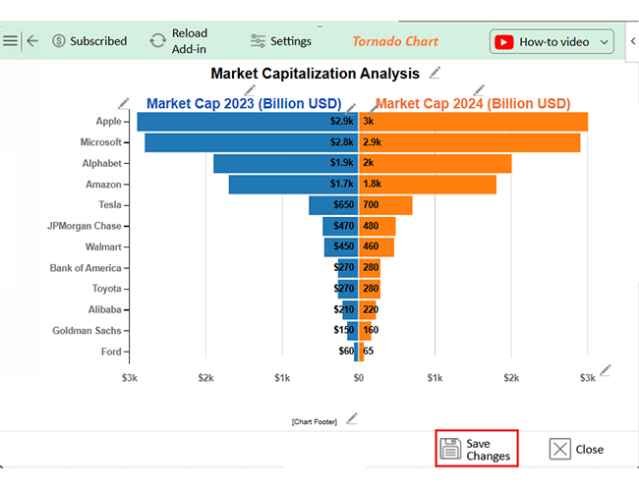The width and height of the screenshot is (639, 489).
Task: Click the Alphabet axis label
Action: pyautogui.click(x=102, y=163)
